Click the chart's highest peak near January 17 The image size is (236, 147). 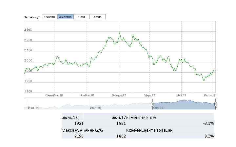click(120, 33)
